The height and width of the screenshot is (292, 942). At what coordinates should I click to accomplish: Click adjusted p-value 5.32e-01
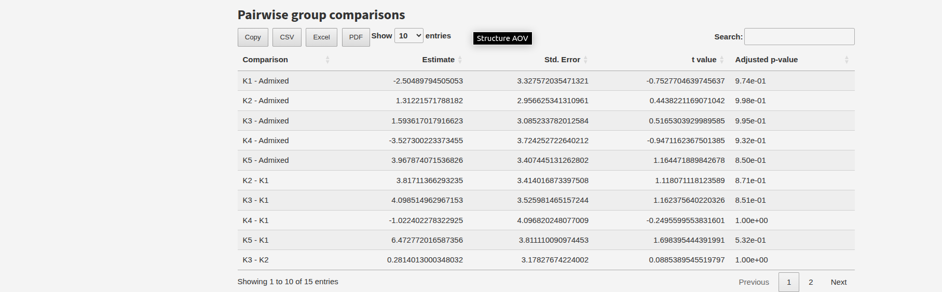click(x=750, y=240)
